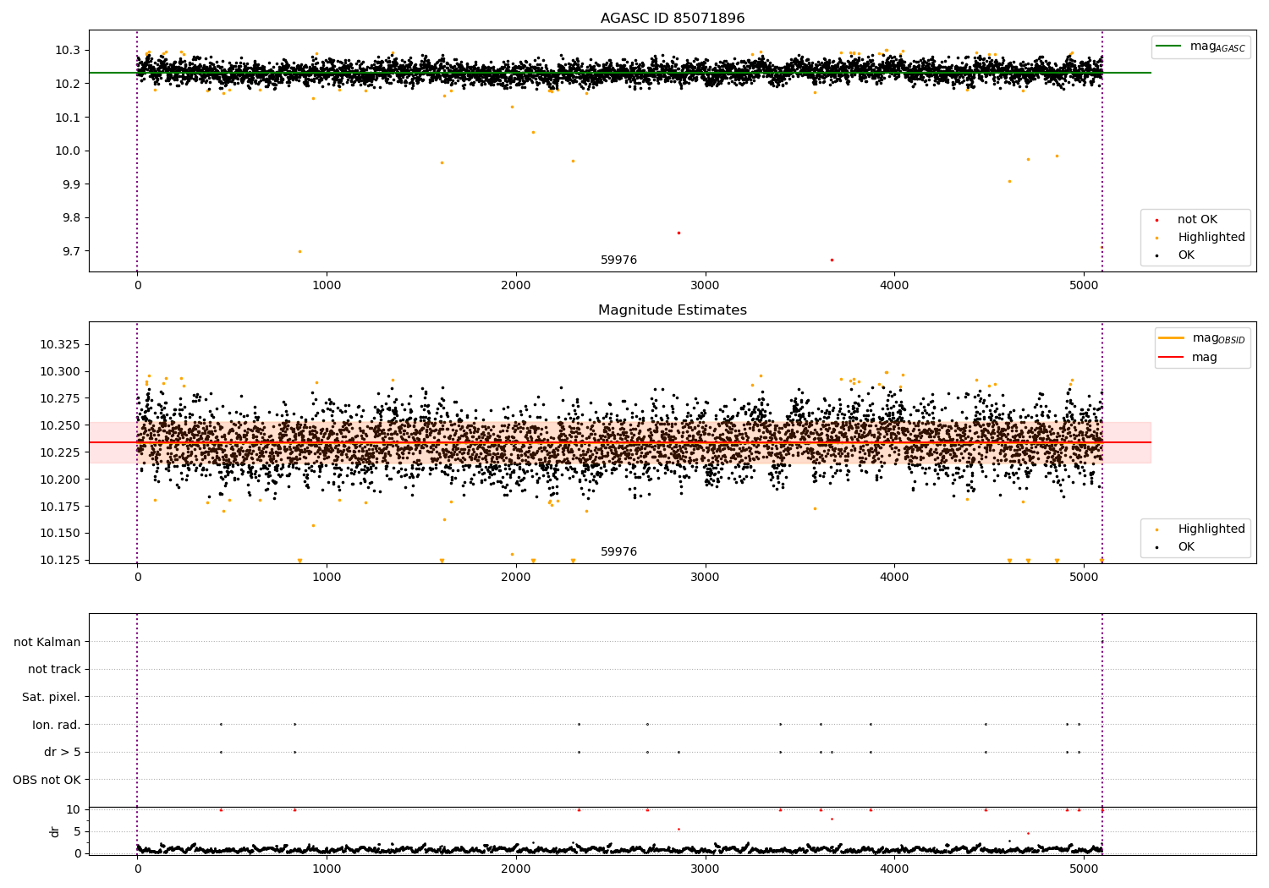Click the red outlier point near 9.75 magnitude

coord(678,233)
